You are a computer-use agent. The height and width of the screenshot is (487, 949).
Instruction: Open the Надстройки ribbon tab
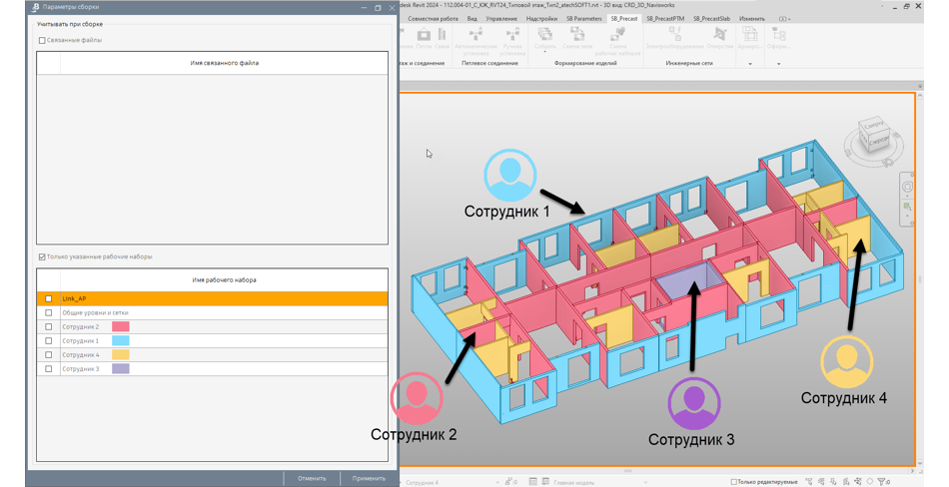click(x=541, y=19)
